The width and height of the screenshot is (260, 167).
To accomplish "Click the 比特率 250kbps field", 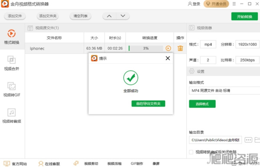I will click(x=247, y=60).
